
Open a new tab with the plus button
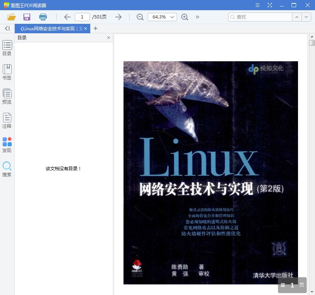pyautogui.click(x=95, y=28)
